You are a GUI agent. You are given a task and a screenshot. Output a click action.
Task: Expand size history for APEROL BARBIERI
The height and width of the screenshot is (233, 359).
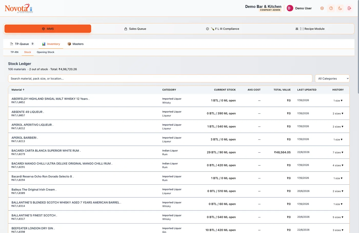pyautogui.click(x=338, y=140)
